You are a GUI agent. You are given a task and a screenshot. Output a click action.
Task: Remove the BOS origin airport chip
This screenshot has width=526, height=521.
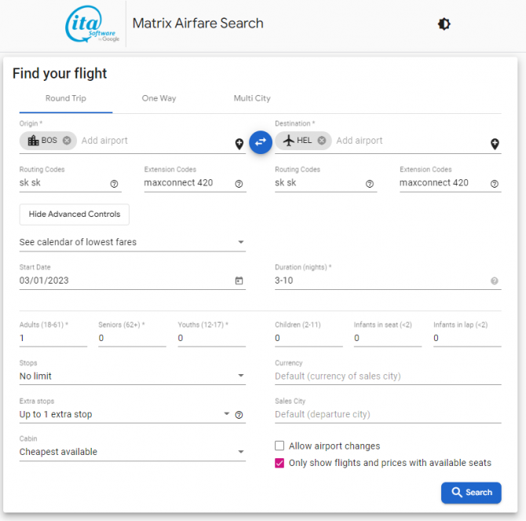click(x=67, y=141)
